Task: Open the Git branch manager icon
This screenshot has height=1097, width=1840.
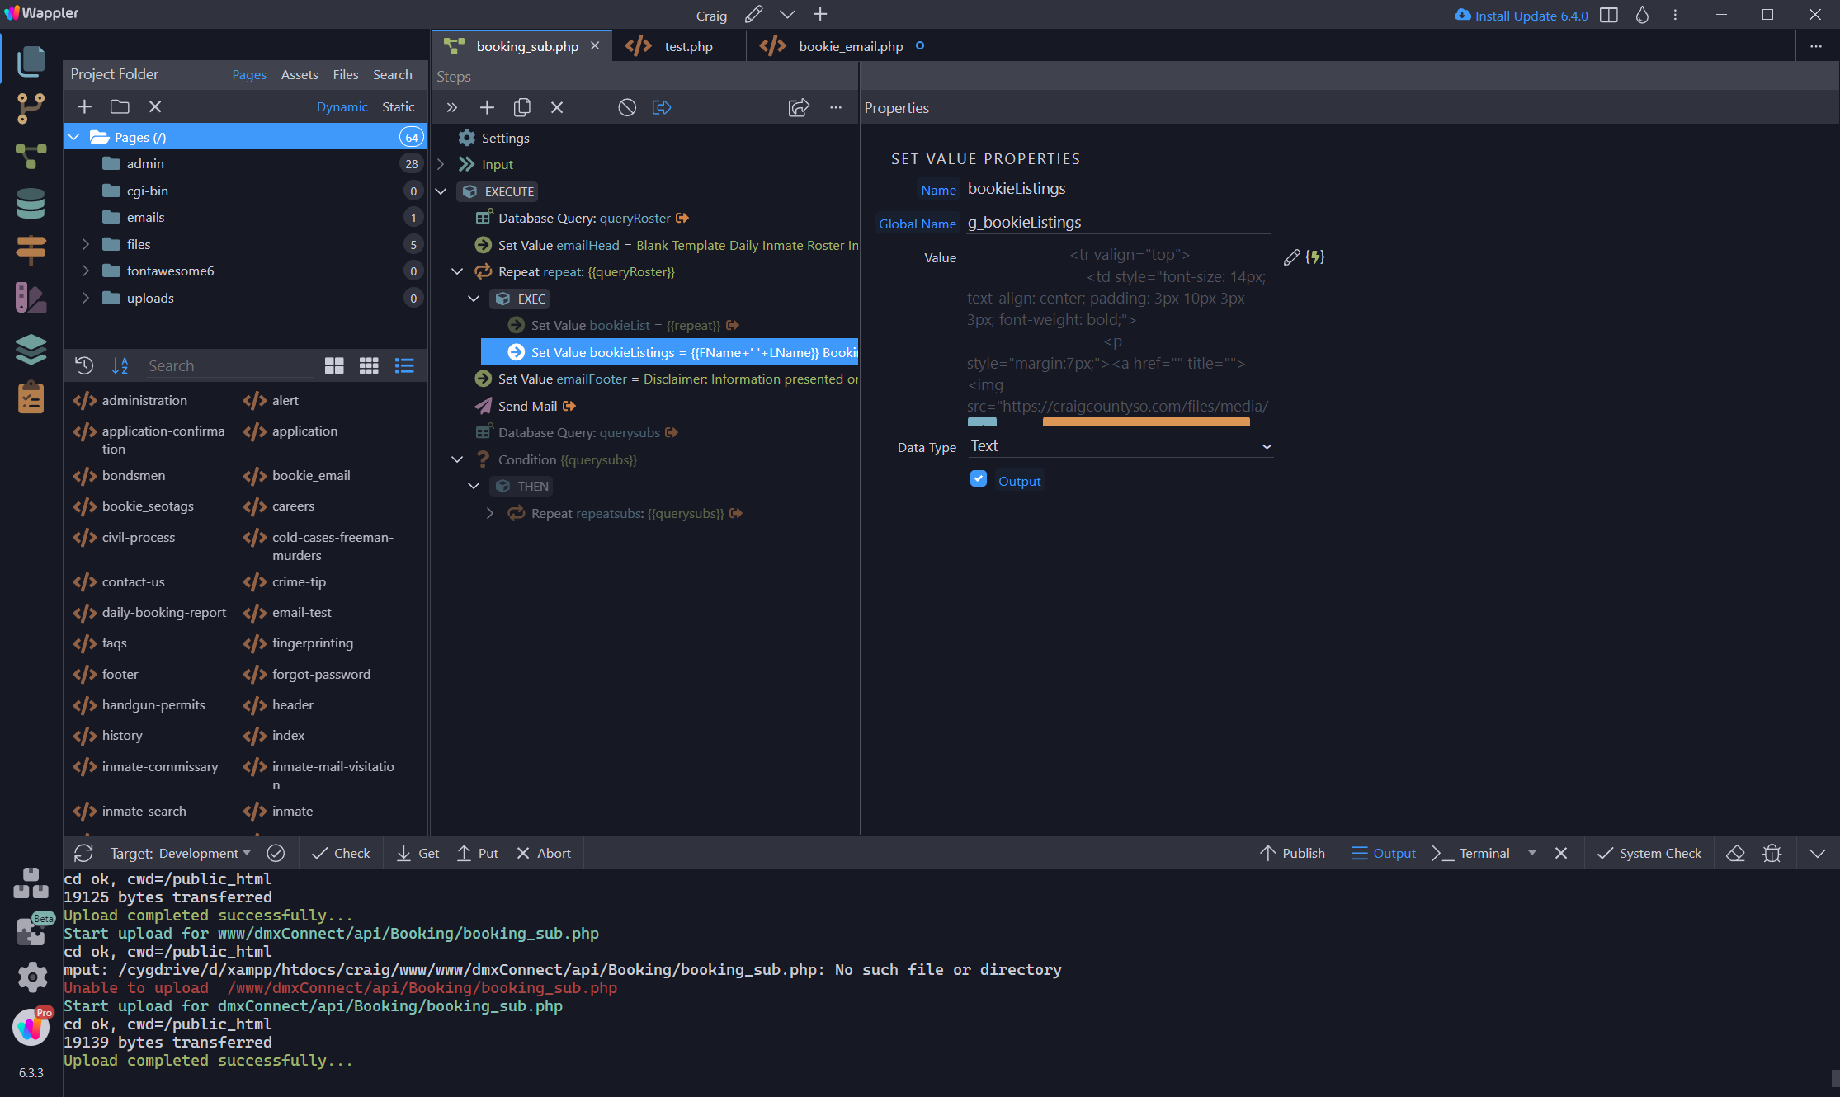Action: pyautogui.click(x=31, y=108)
